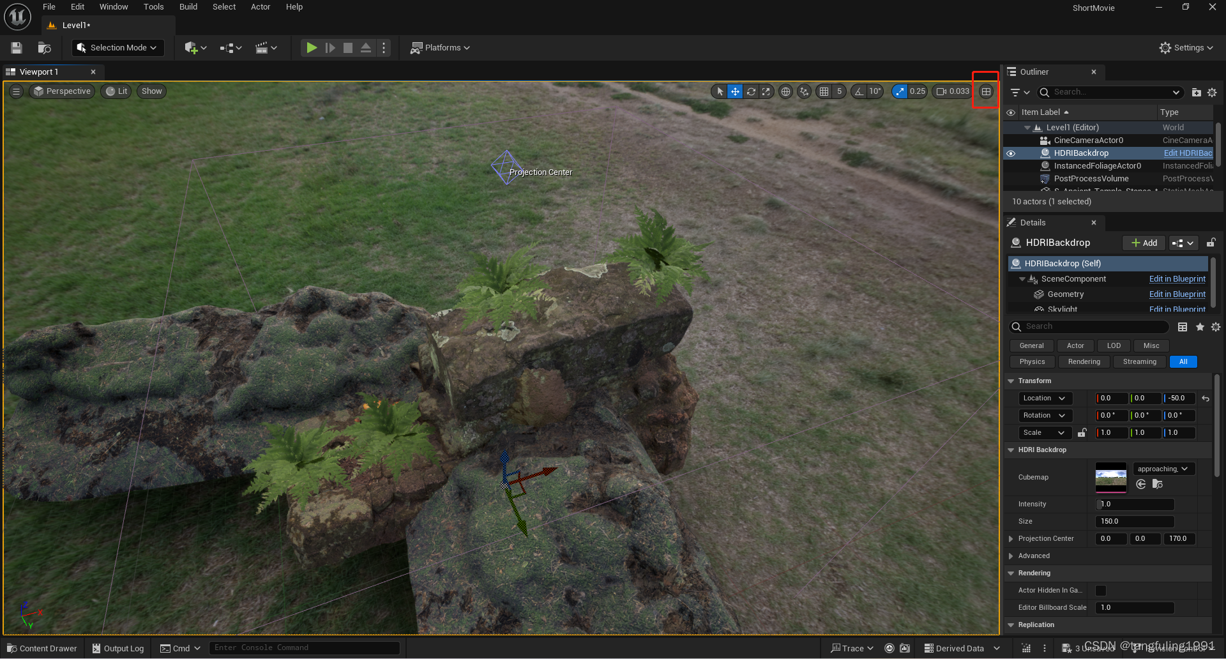
Task: Toggle the Scale lock ratio icon
Action: click(x=1082, y=433)
